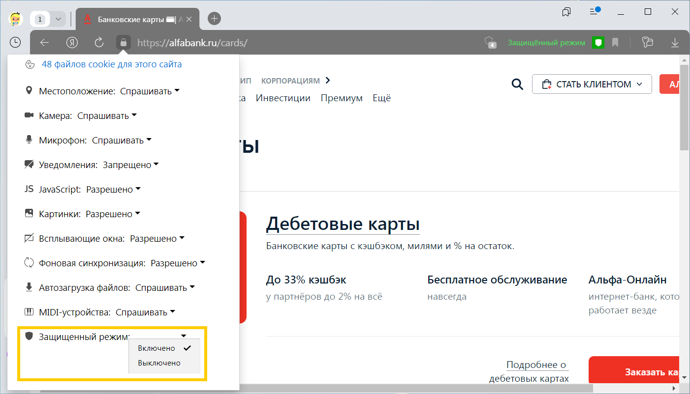This screenshot has height=394, width=690.
Task: Open Фоновая синхронизация dropdown
Action: point(178,263)
